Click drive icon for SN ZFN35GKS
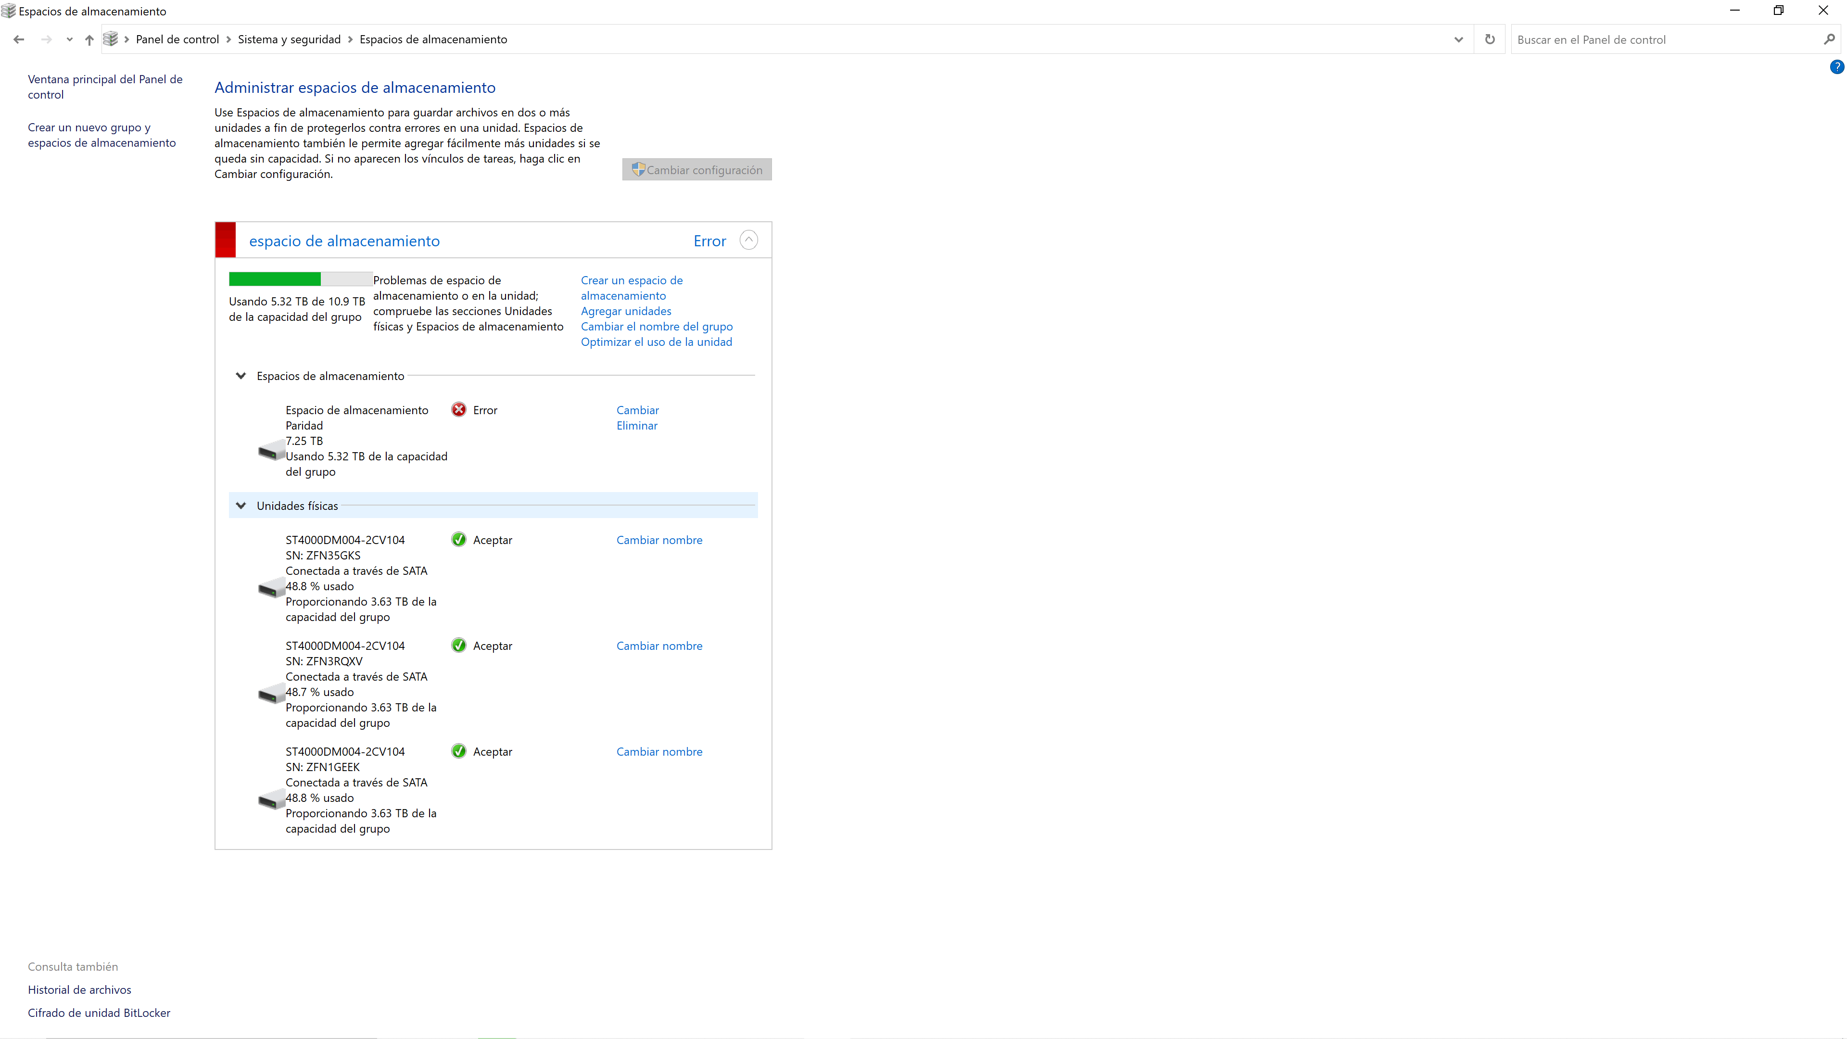The image size is (1847, 1039). pos(272,588)
